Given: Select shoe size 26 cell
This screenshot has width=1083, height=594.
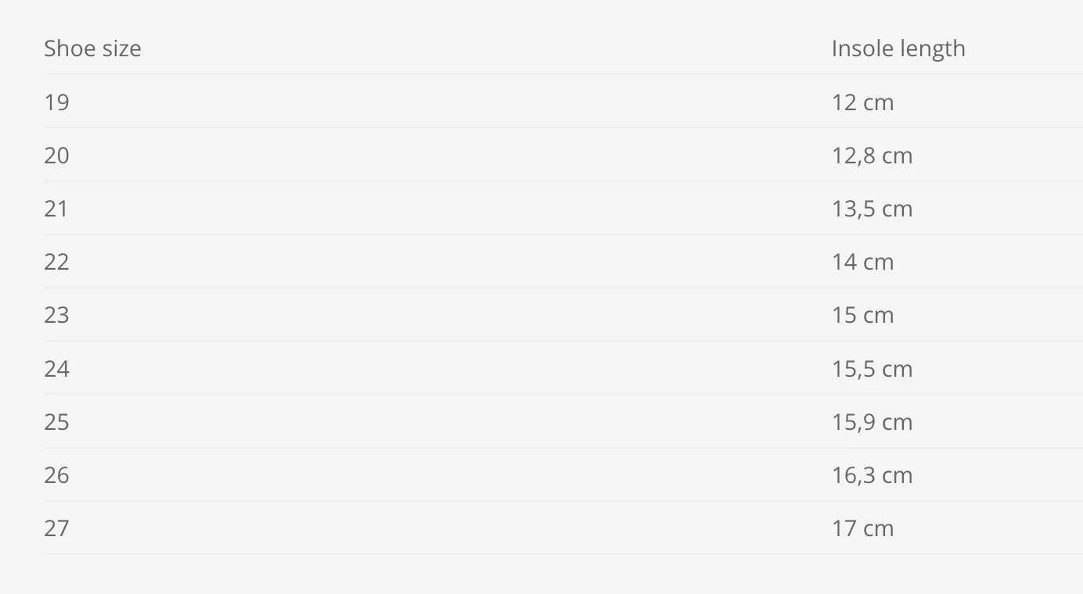Looking at the screenshot, I should point(56,475).
